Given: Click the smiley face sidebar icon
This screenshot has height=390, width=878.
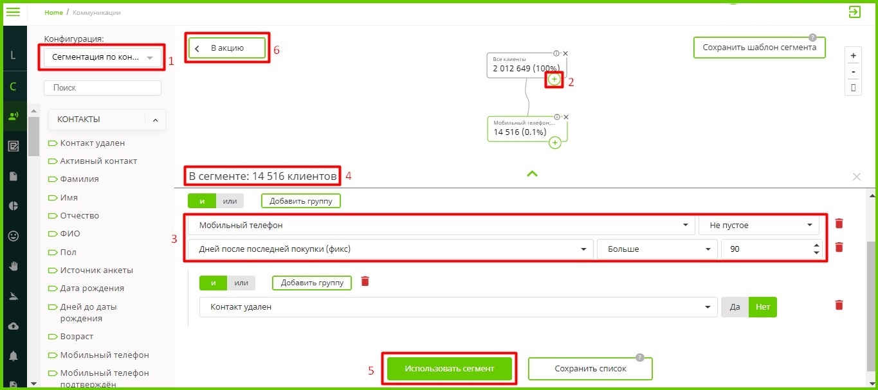Looking at the screenshot, I should [13, 236].
